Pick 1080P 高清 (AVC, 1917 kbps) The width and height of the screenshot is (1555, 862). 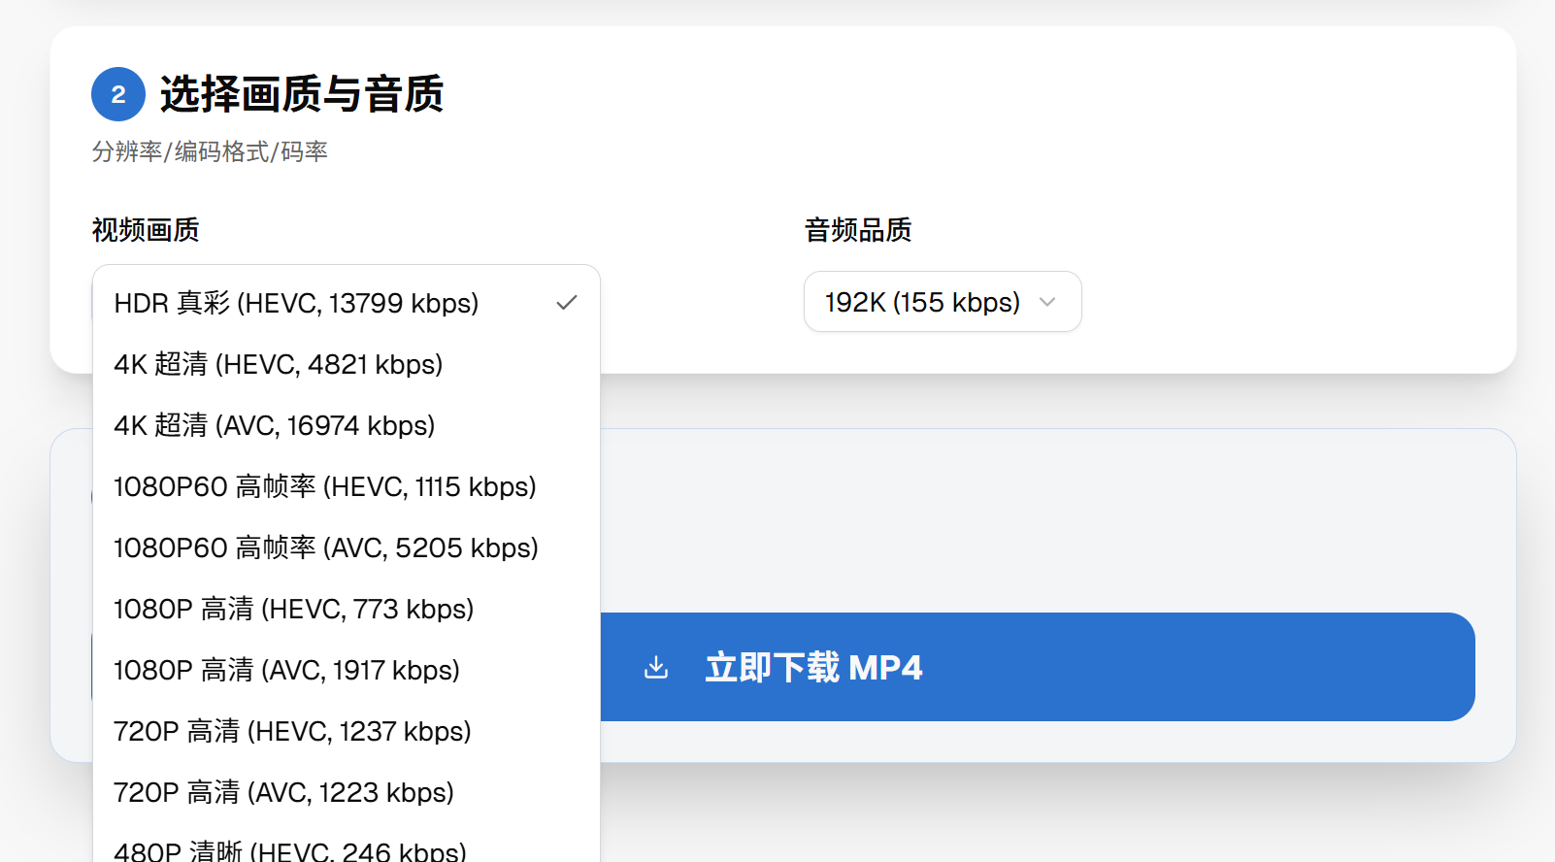pos(287,671)
